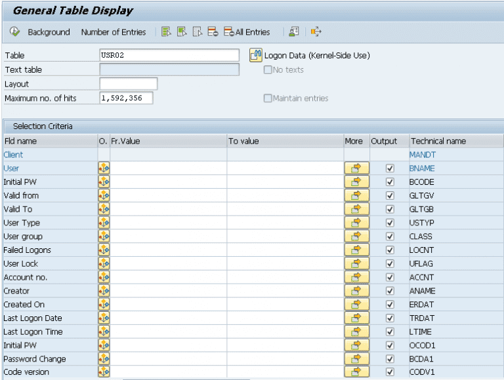
Task: Click the Layout input field
Action: click(128, 84)
